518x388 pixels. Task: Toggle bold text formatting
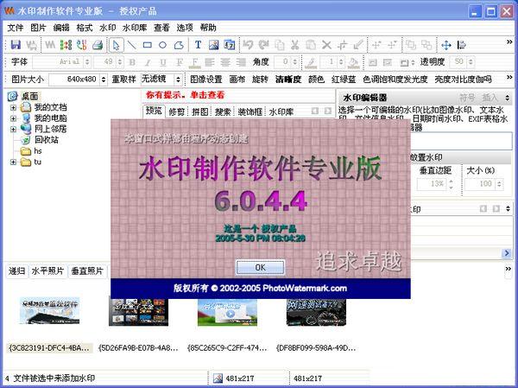[x=132, y=62]
